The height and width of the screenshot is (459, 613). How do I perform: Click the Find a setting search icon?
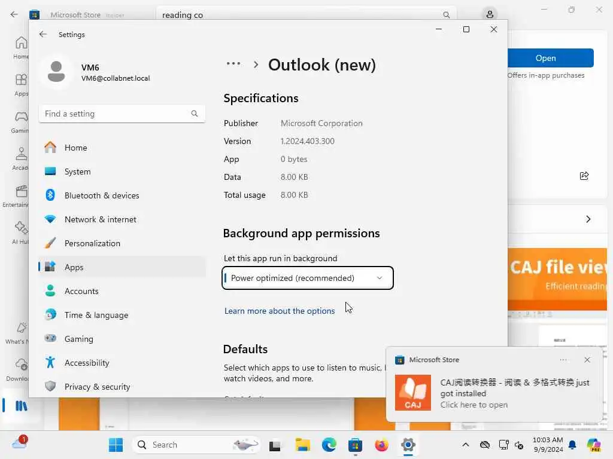click(195, 114)
